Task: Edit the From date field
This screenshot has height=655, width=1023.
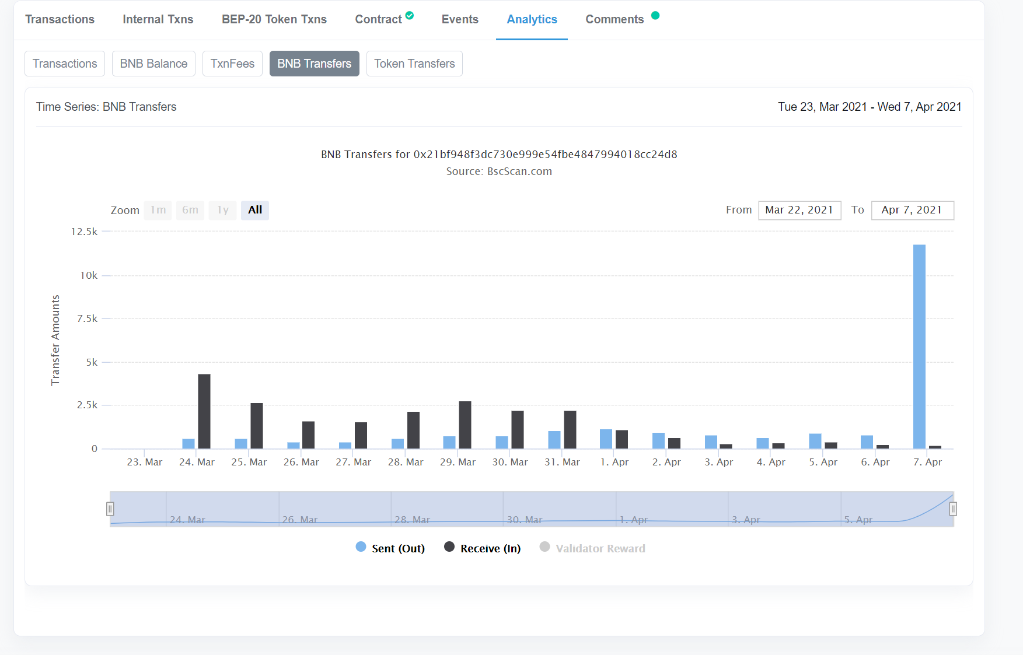Action: pyautogui.click(x=799, y=210)
